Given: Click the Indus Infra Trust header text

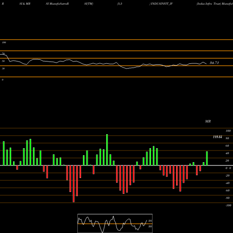Looking at the screenshot, I should point(209,4).
